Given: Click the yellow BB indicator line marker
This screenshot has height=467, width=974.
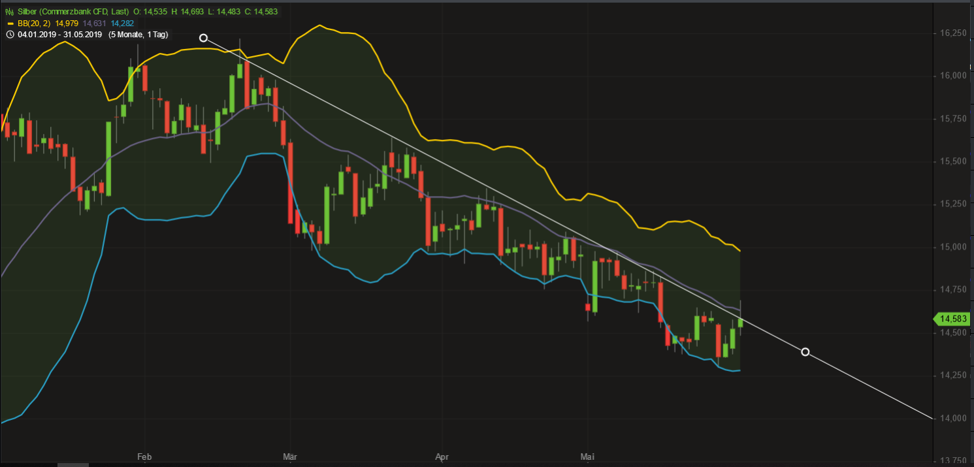Looking at the screenshot, I should tap(10, 24).
